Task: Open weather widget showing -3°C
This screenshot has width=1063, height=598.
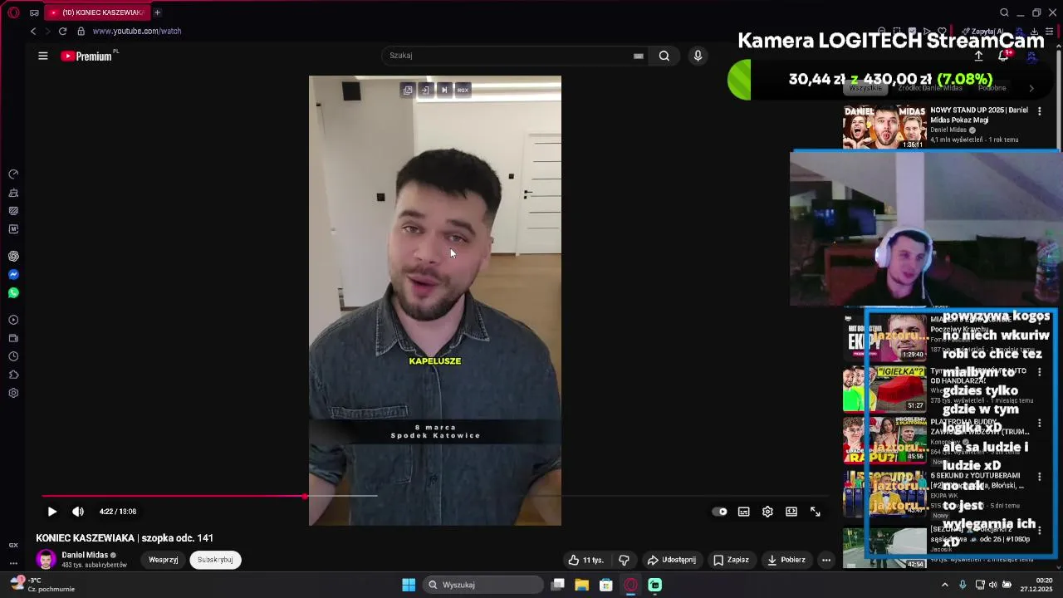Action: [42, 585]
